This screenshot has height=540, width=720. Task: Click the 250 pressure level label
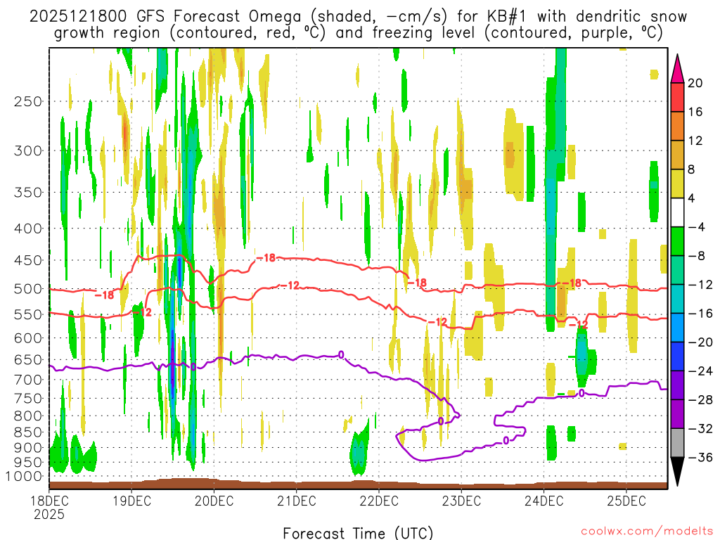tap(28, 101)
